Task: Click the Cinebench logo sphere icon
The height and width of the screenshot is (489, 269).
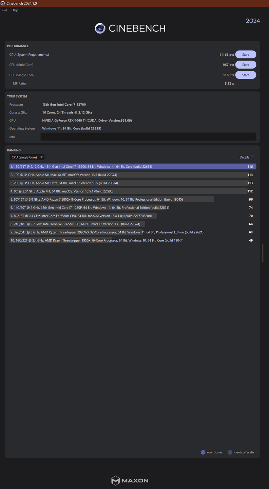Action: (100, 28)
